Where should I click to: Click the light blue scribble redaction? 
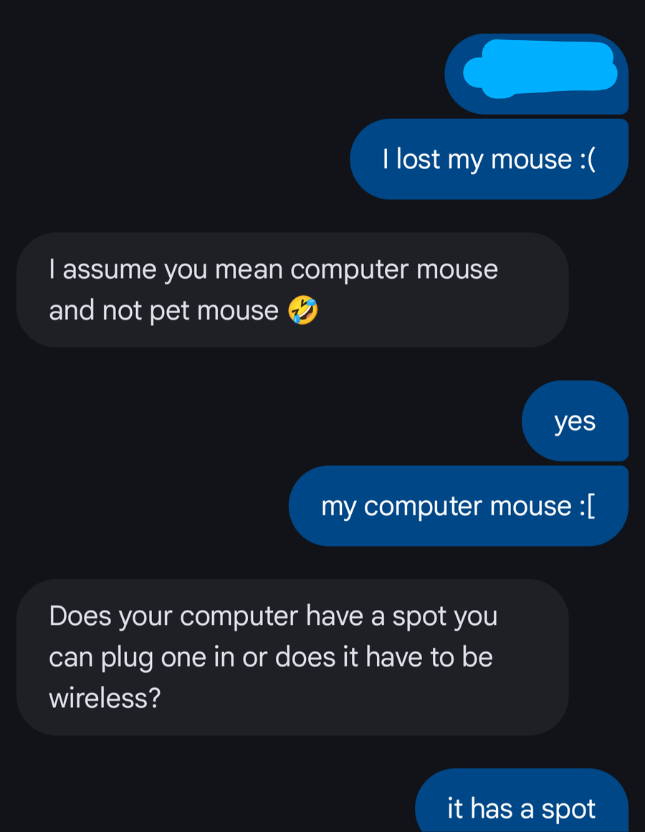[540, 69]
